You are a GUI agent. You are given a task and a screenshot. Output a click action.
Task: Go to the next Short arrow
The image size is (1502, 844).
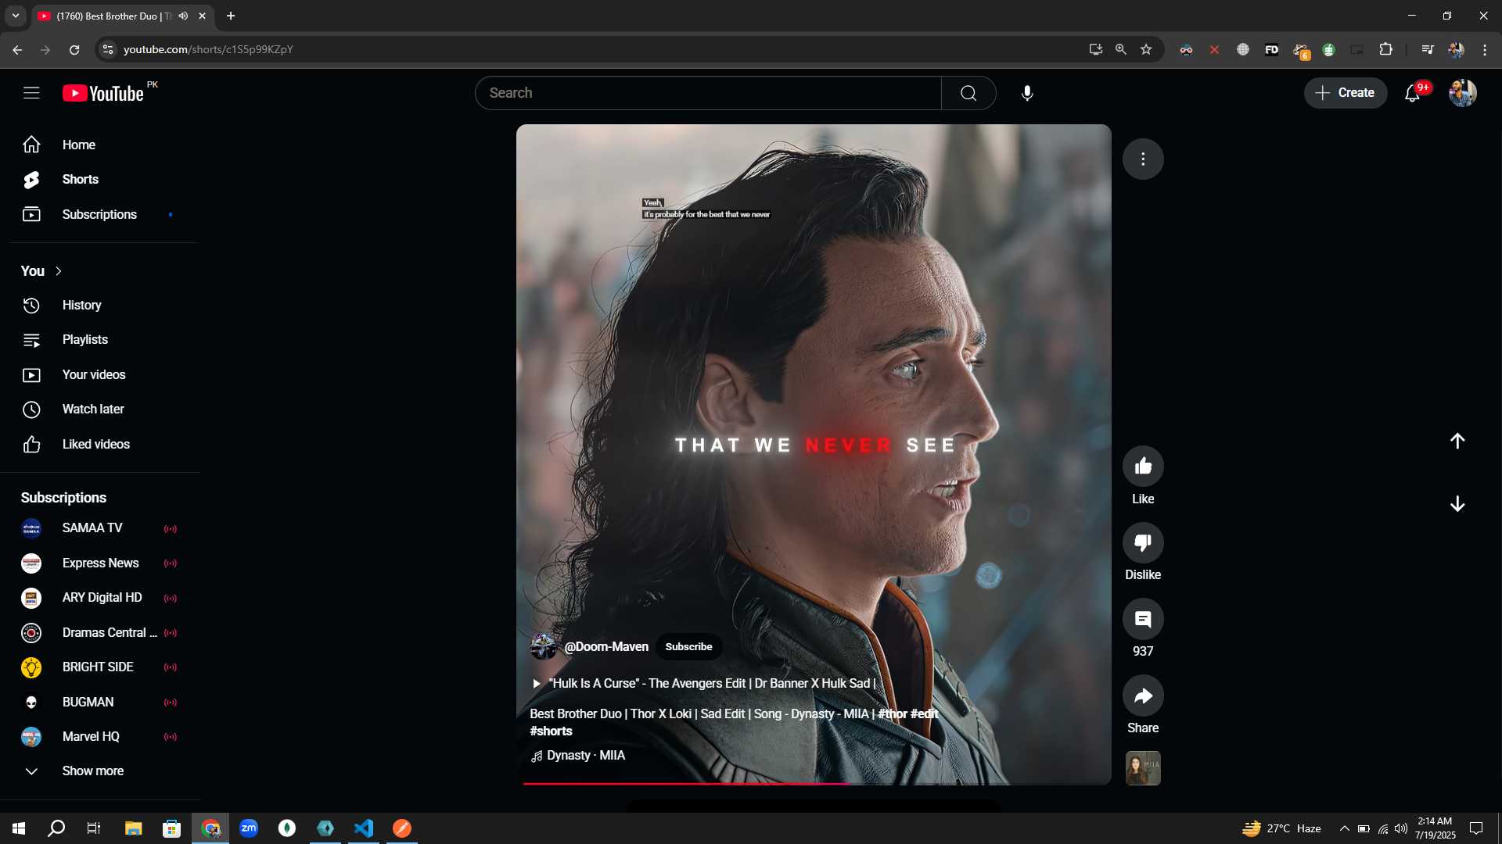tap(1457, 504)
